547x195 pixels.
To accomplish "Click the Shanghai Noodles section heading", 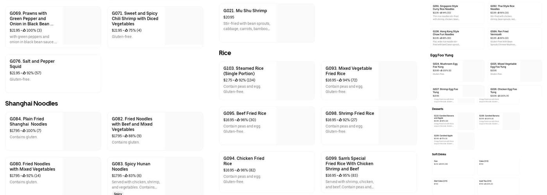I will coord(32,103).
